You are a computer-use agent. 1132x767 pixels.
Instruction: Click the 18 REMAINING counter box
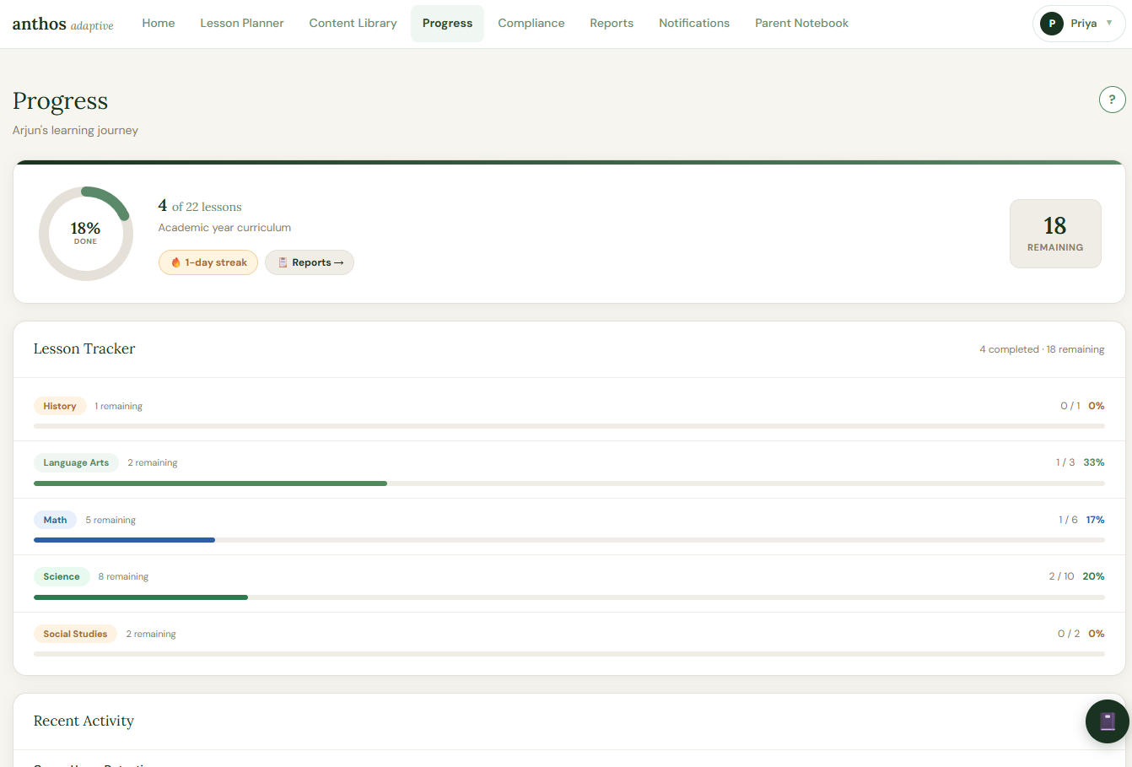[x=1055, y=234]
